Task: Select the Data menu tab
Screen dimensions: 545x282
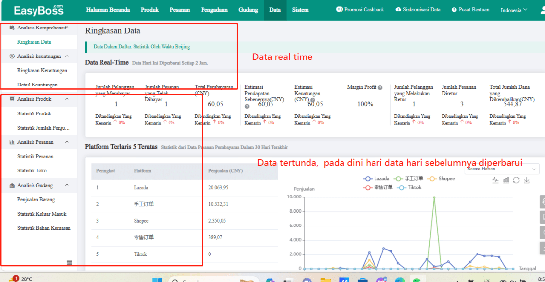Action: tap(275, 10)
